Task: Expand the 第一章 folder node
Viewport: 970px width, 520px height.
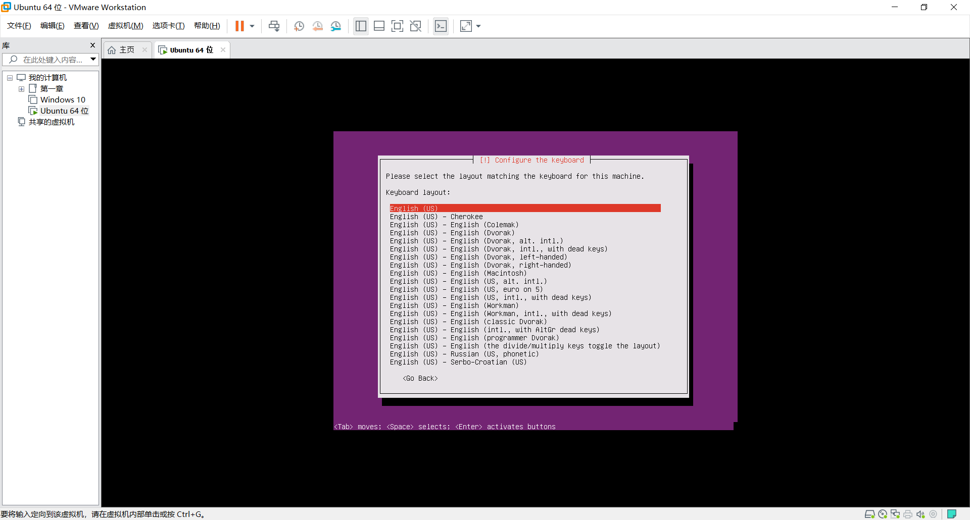Action: (21, 89)
